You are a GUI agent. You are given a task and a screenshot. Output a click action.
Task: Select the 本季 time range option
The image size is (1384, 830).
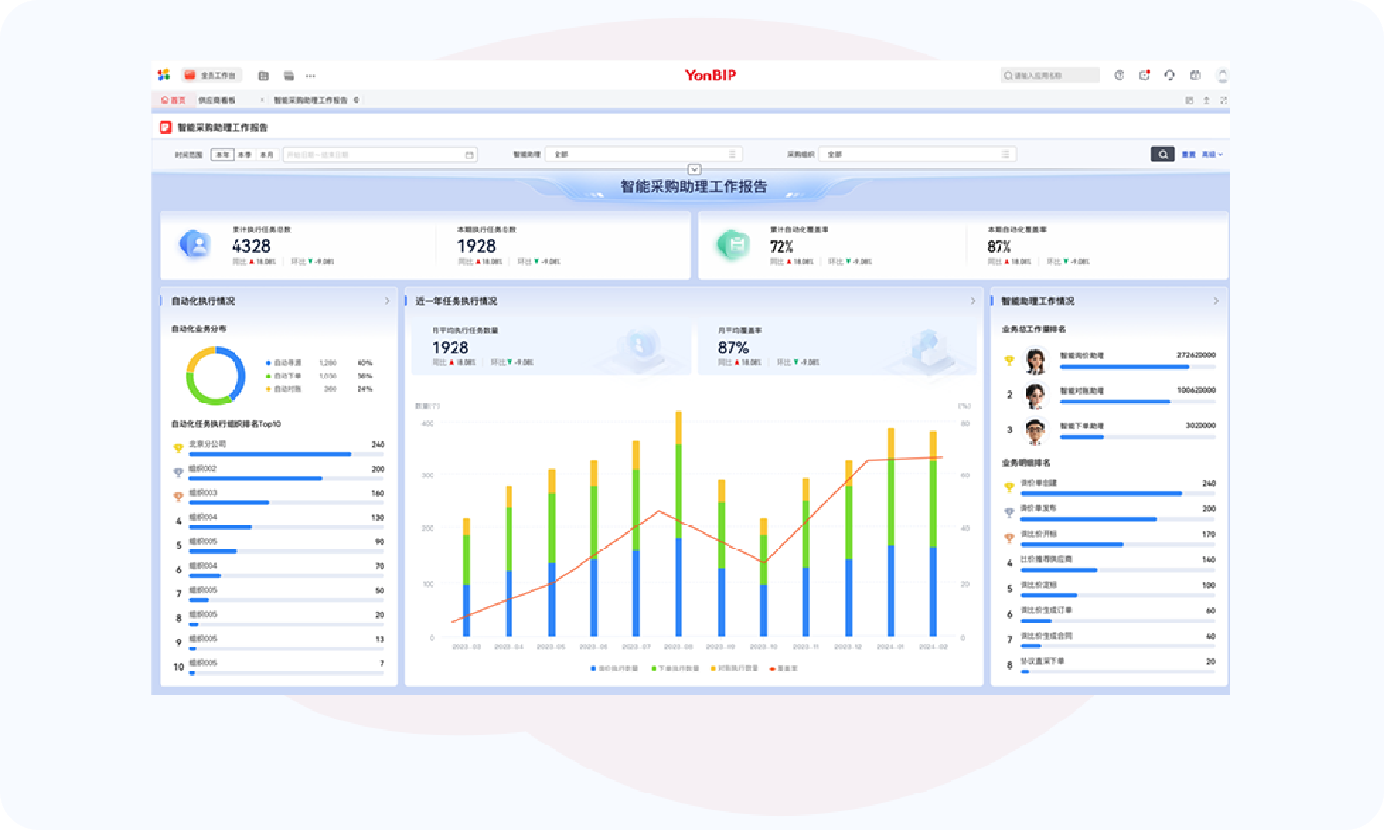(x=244, y=154)
